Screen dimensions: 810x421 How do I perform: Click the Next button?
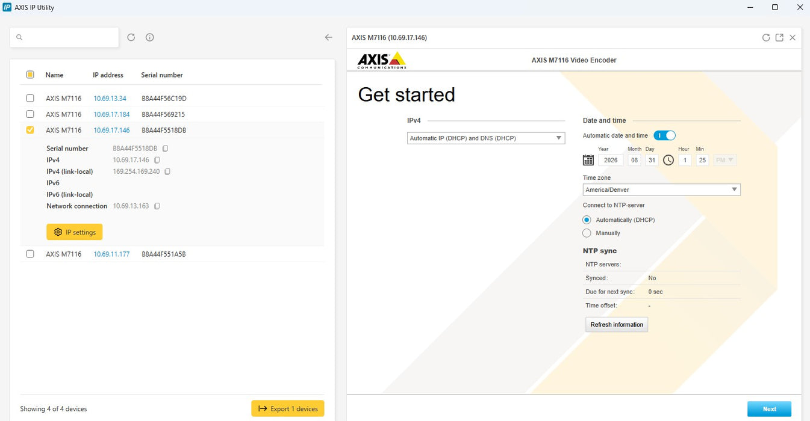pos(770,409)
